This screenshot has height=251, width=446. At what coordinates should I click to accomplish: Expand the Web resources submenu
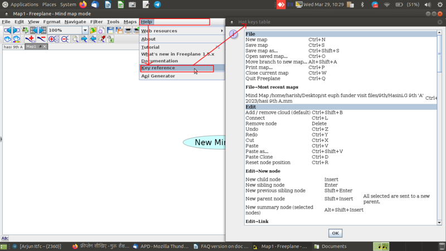click(x=182, y=31)
